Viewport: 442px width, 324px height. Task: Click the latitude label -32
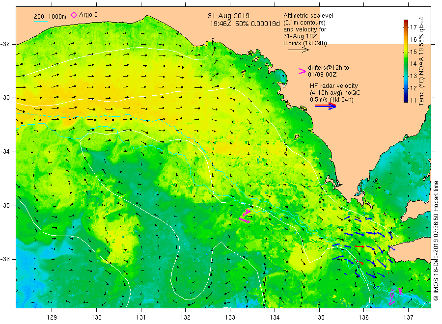click(x=5, y=44)
